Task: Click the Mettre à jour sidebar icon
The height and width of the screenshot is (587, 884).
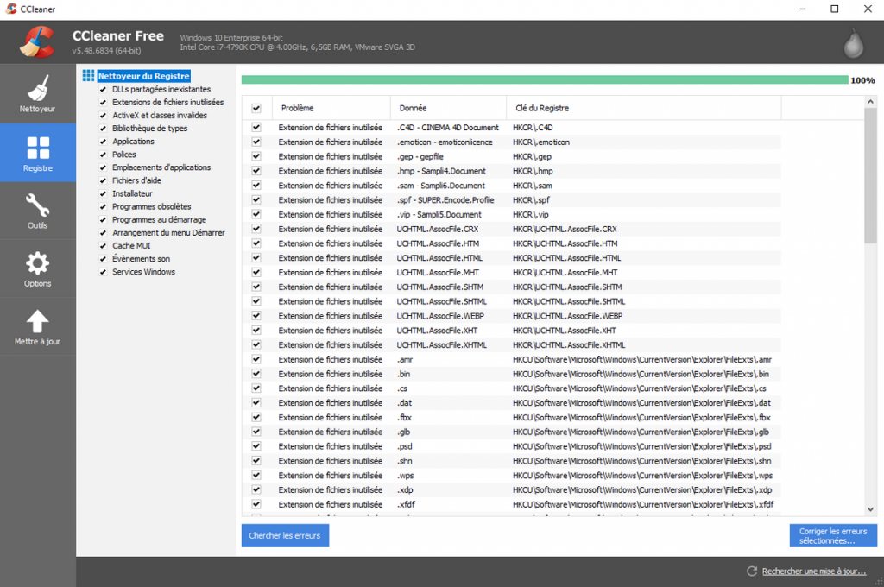Action: pyautogui.click(x=38, y=326)
